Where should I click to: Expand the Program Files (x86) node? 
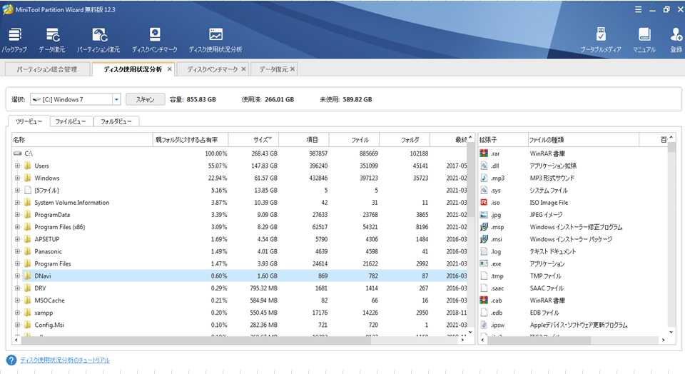click(17, 227)
